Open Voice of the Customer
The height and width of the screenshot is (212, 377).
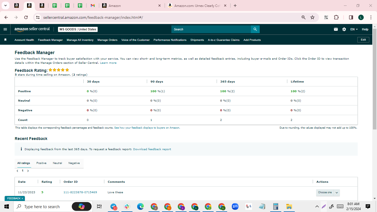136,40
